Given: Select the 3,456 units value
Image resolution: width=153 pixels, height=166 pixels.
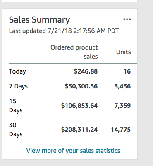Looking at the screenshot, I should [x=122, y=86].
